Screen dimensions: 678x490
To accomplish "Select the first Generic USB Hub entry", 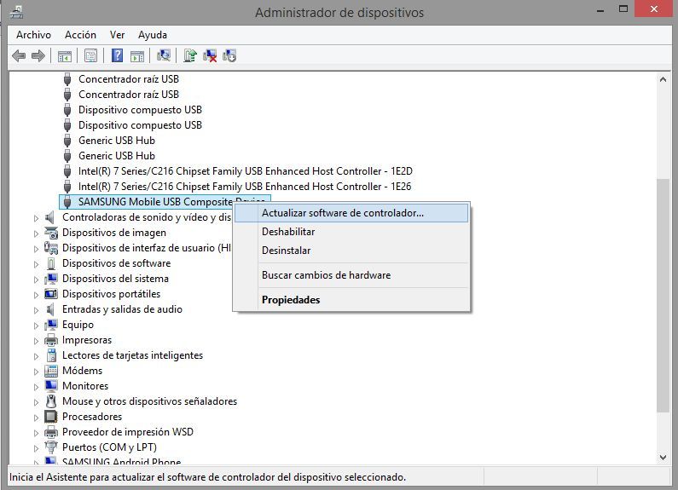I will 117,141.
